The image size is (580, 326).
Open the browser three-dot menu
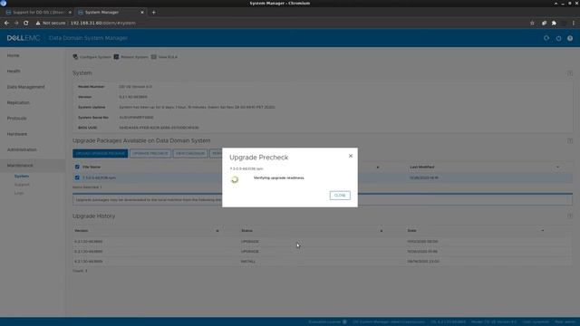coord(574,23)
